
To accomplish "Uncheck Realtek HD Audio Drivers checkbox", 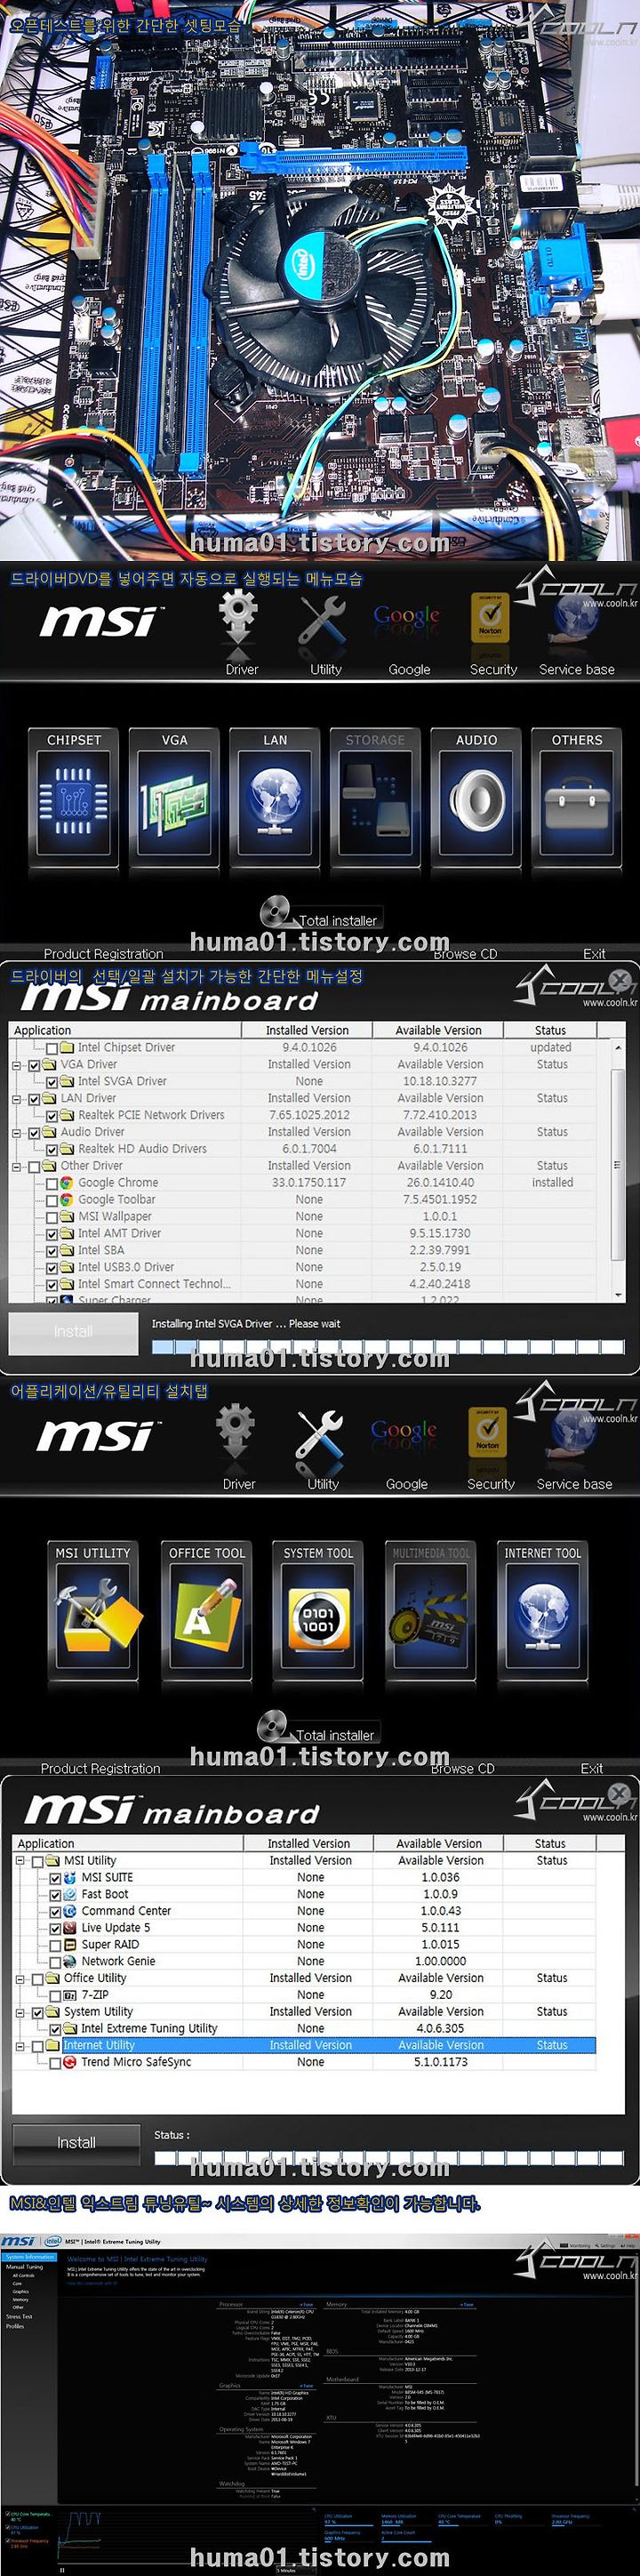I will point(51,1150).
